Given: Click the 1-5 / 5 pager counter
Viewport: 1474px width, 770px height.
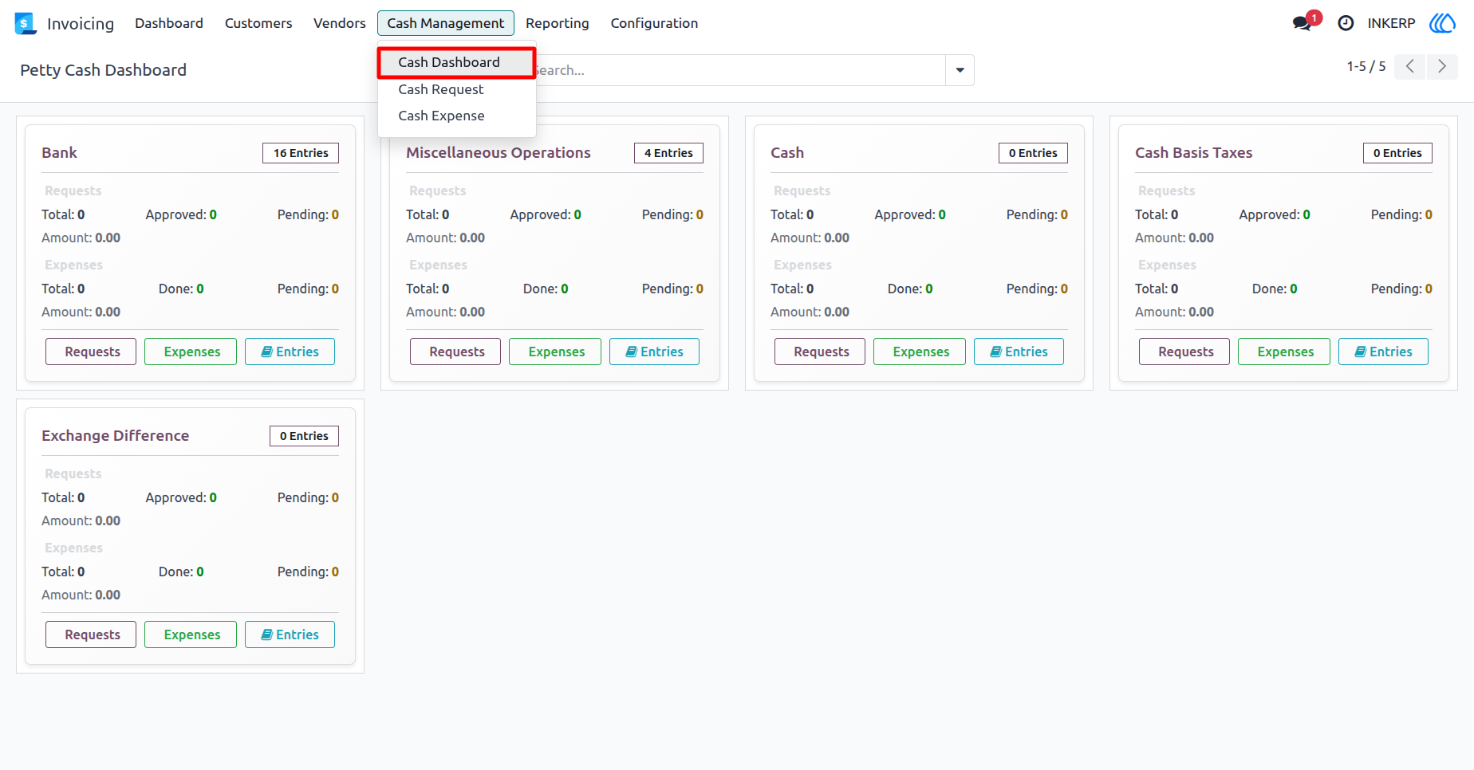Looking at the screenshot, I should tap(1366, 66).
